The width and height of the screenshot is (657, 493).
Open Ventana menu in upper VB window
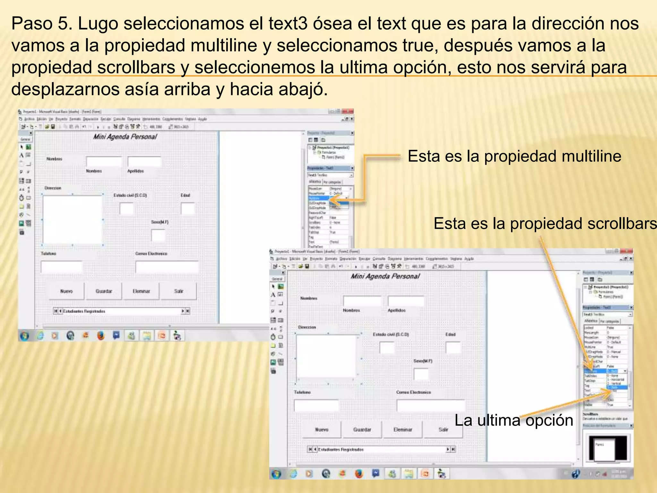[x=191, y=119]
